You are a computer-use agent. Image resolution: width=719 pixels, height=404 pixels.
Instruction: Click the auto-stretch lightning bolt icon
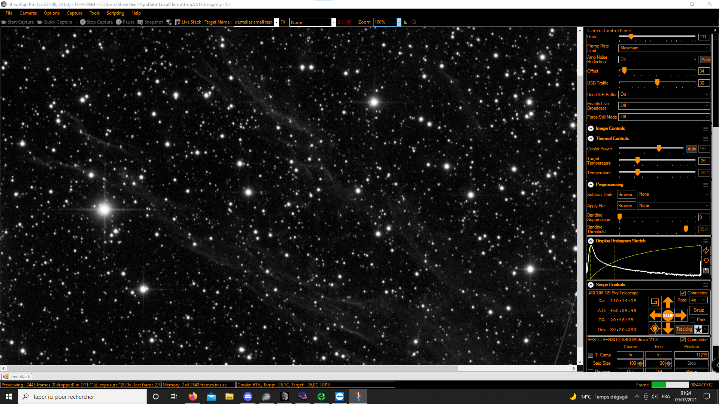click(706, 250)
